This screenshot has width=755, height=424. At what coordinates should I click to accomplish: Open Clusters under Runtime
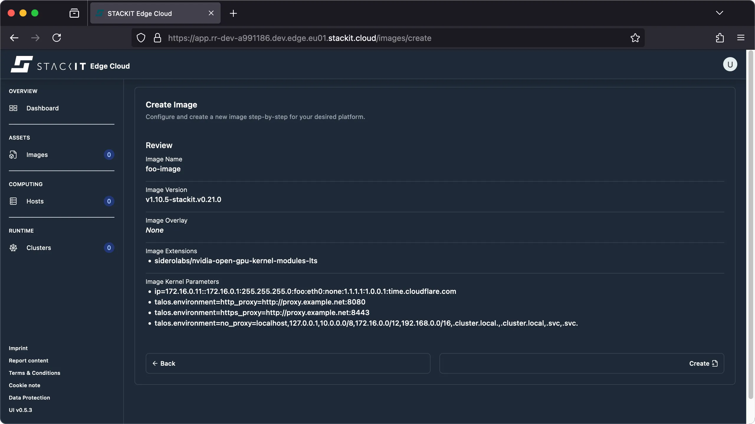(39, 248)
